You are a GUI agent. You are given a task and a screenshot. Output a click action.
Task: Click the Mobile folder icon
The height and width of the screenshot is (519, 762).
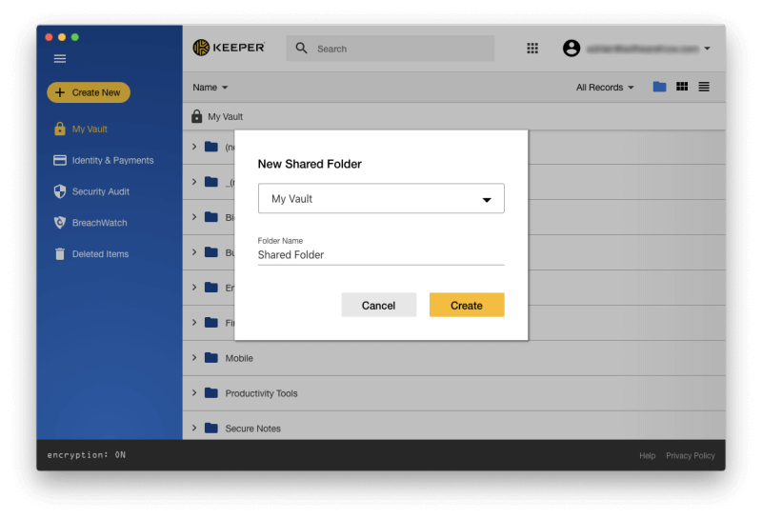pos(211,358)
